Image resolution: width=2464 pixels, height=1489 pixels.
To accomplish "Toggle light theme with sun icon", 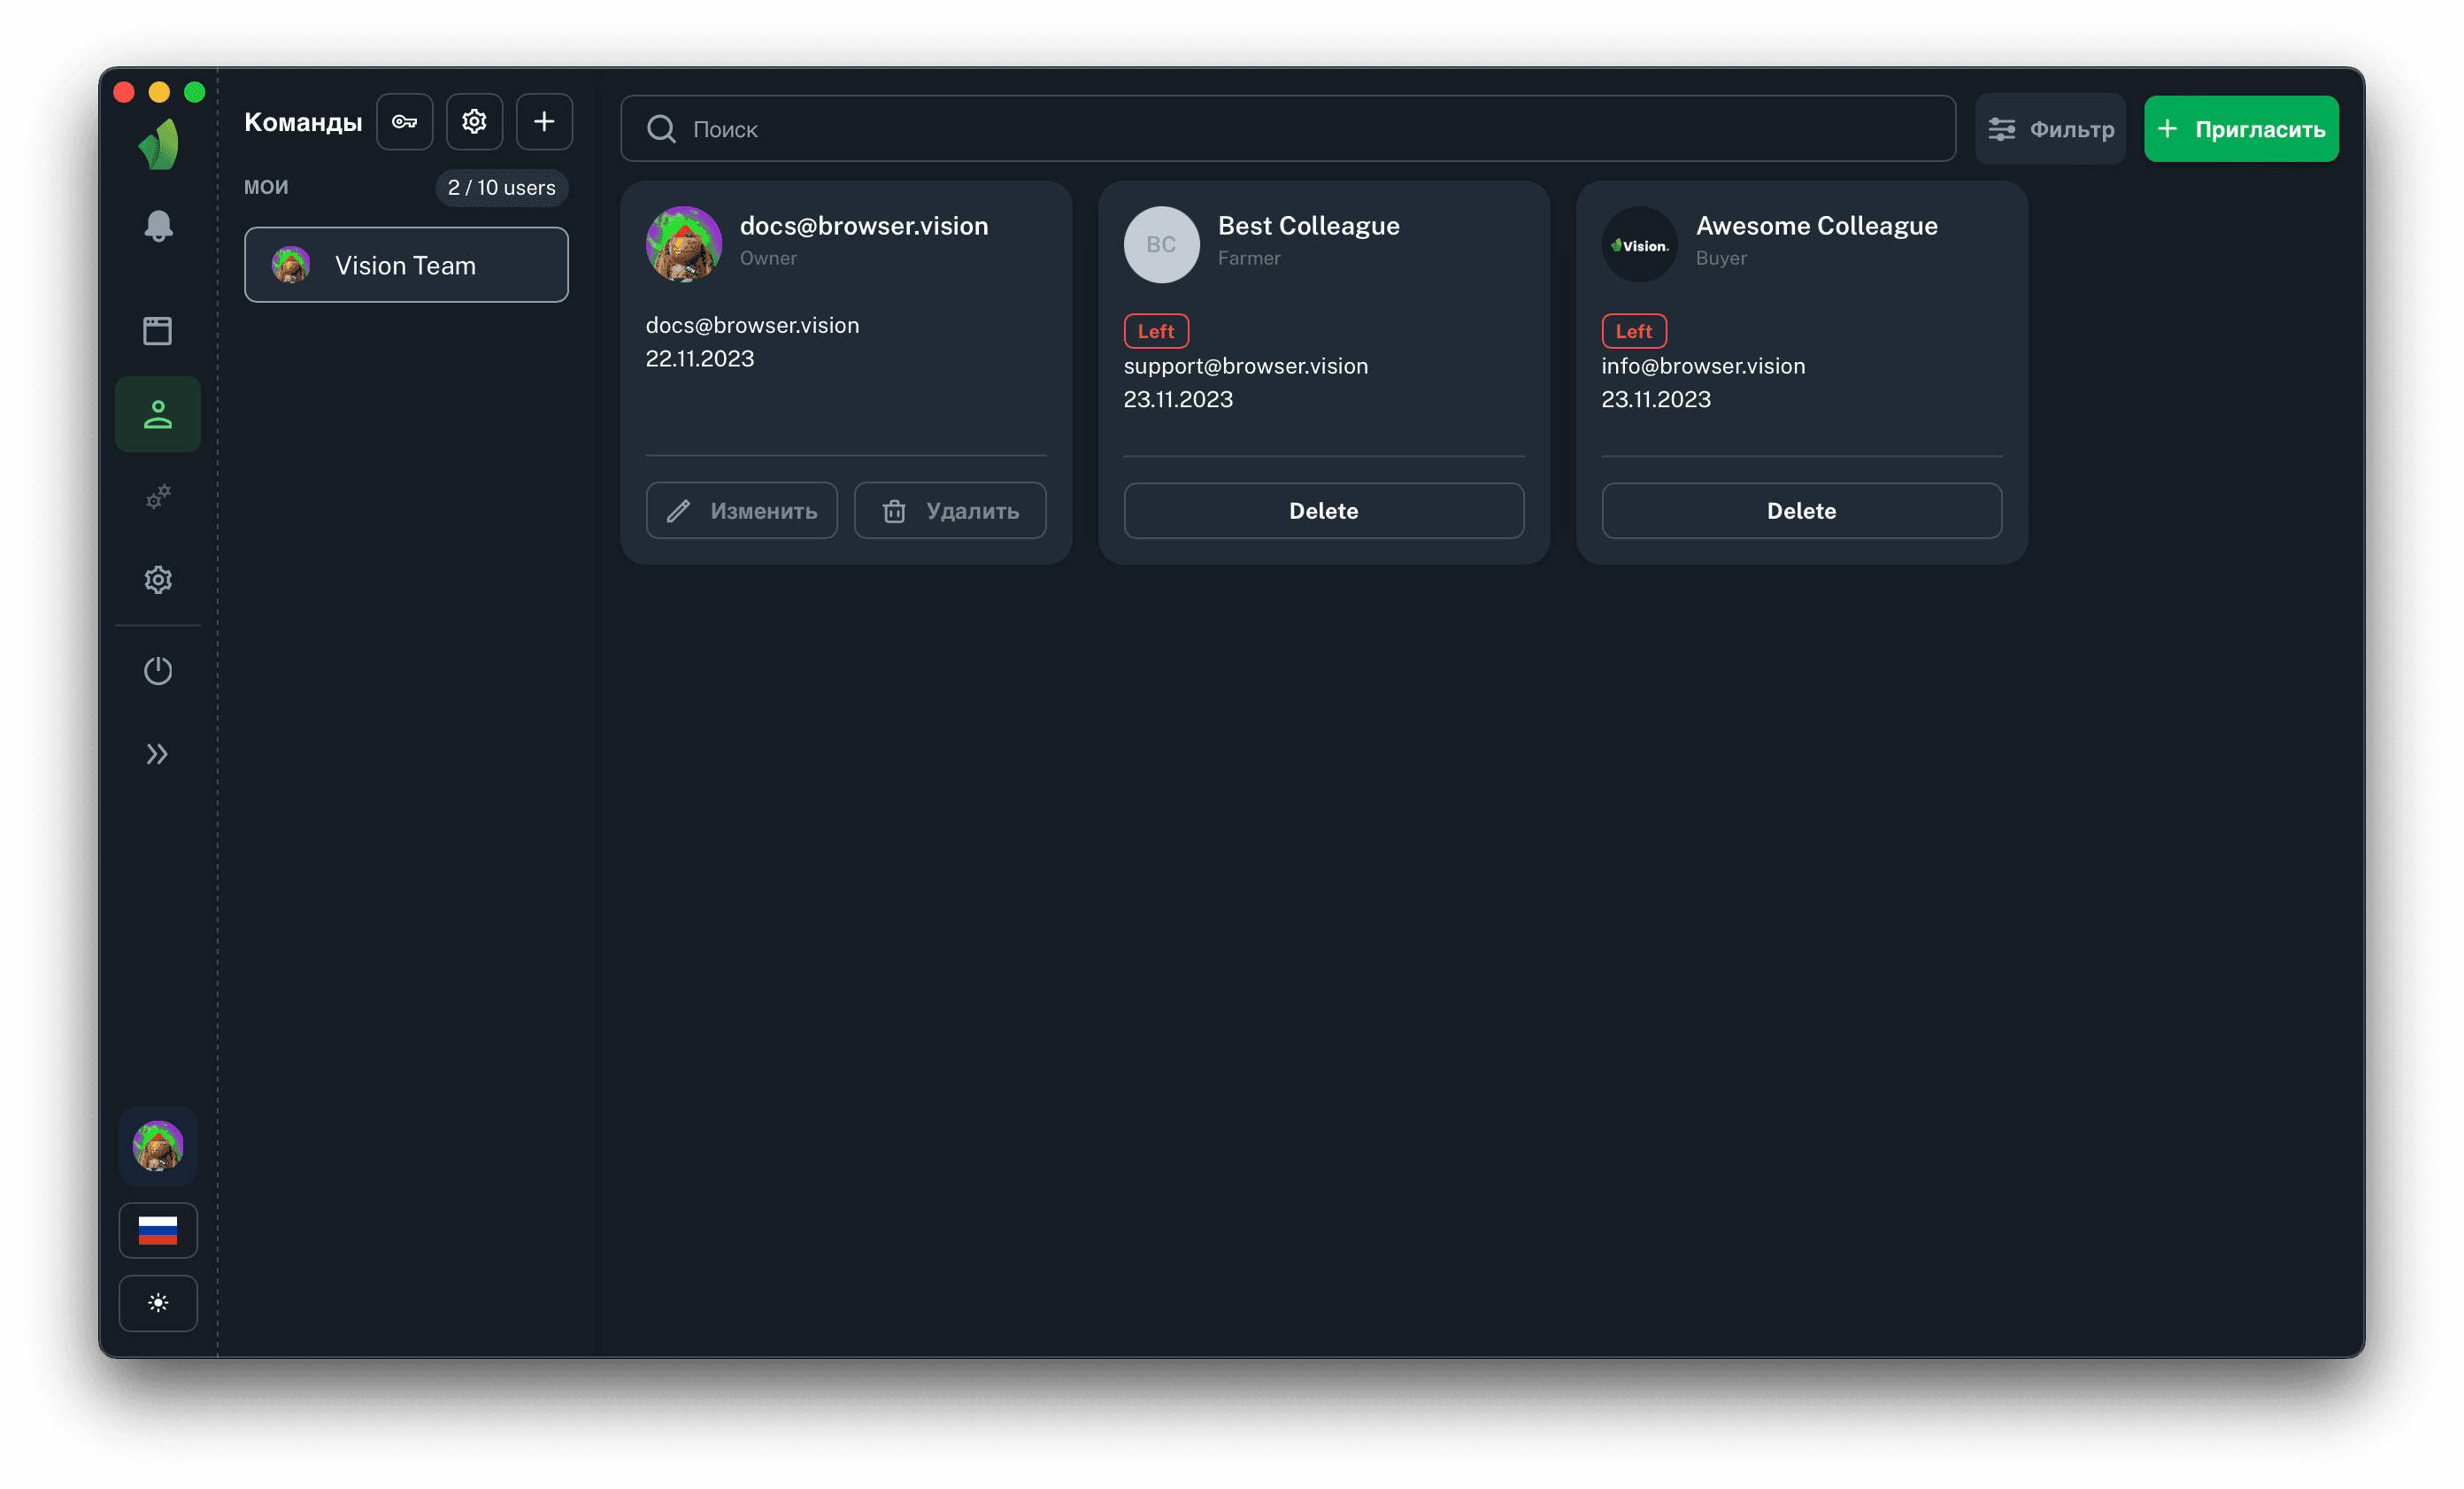I will [158, 1303].
